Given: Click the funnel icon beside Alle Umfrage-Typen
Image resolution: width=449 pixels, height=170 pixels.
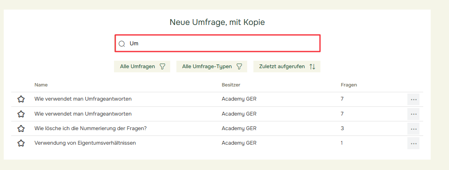Looking at the screenshot, I should click(x=239, y=67).
